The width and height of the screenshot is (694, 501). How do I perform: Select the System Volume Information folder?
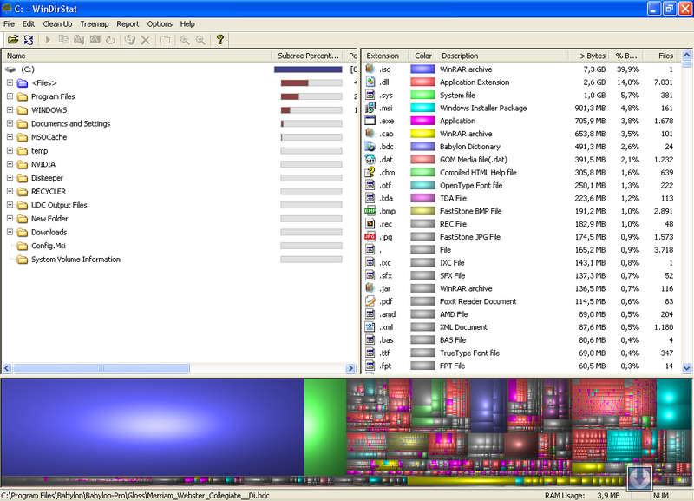(x=75, y=260)
